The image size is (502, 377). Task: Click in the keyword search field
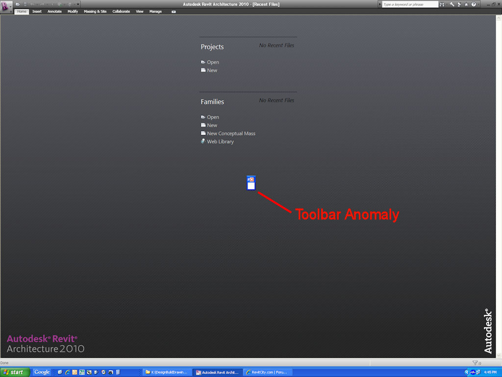(410, 4)
